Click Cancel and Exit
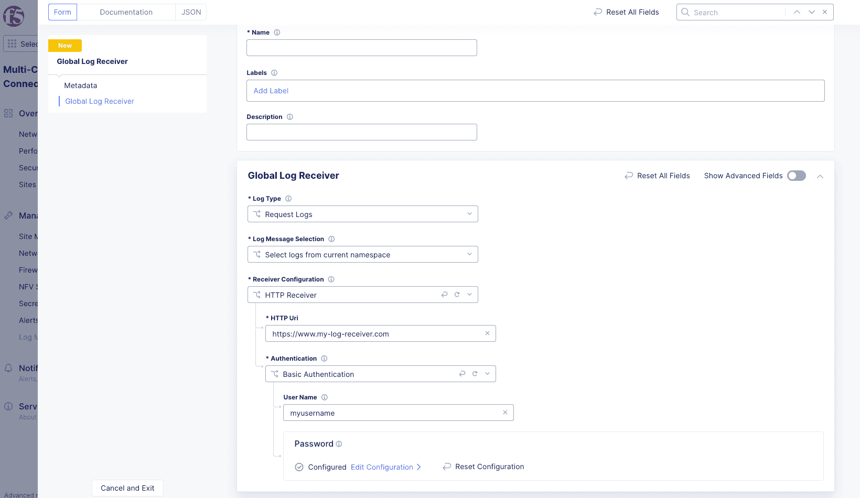Screen dimensions: 860x498 [x=127, y=488]
